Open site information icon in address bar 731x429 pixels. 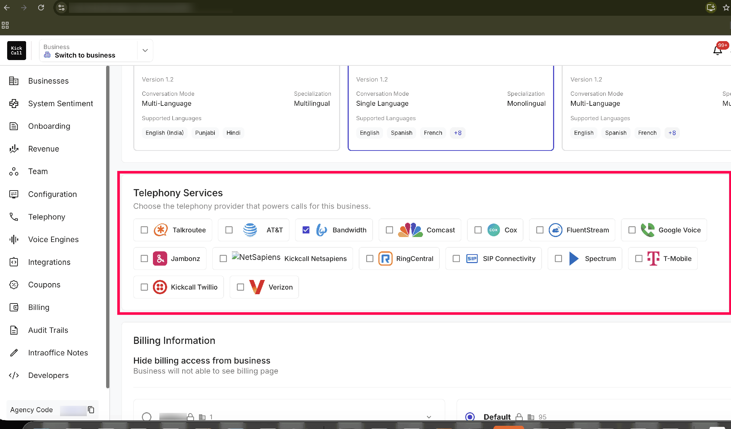61,8
